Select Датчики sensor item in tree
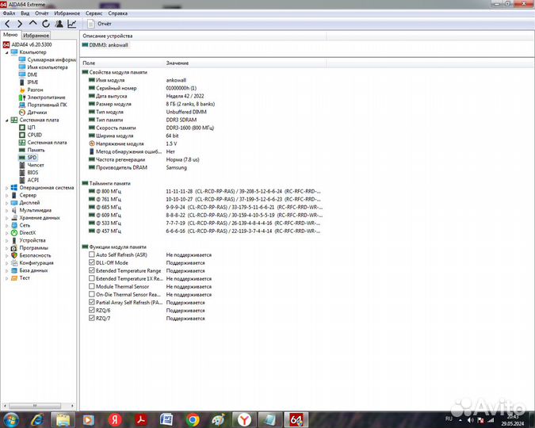Image resolution: width=535 pixels, height=428 pixels. pos(36,113)
